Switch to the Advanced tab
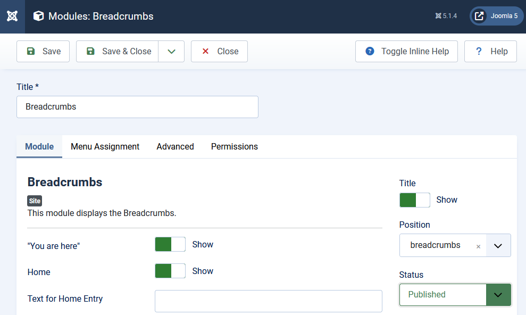The width and height of the screenshot is (526, 315). coord(175,146)
